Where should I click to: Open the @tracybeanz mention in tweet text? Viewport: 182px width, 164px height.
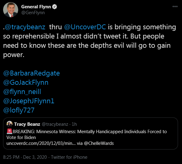click(x=25, y=27)
